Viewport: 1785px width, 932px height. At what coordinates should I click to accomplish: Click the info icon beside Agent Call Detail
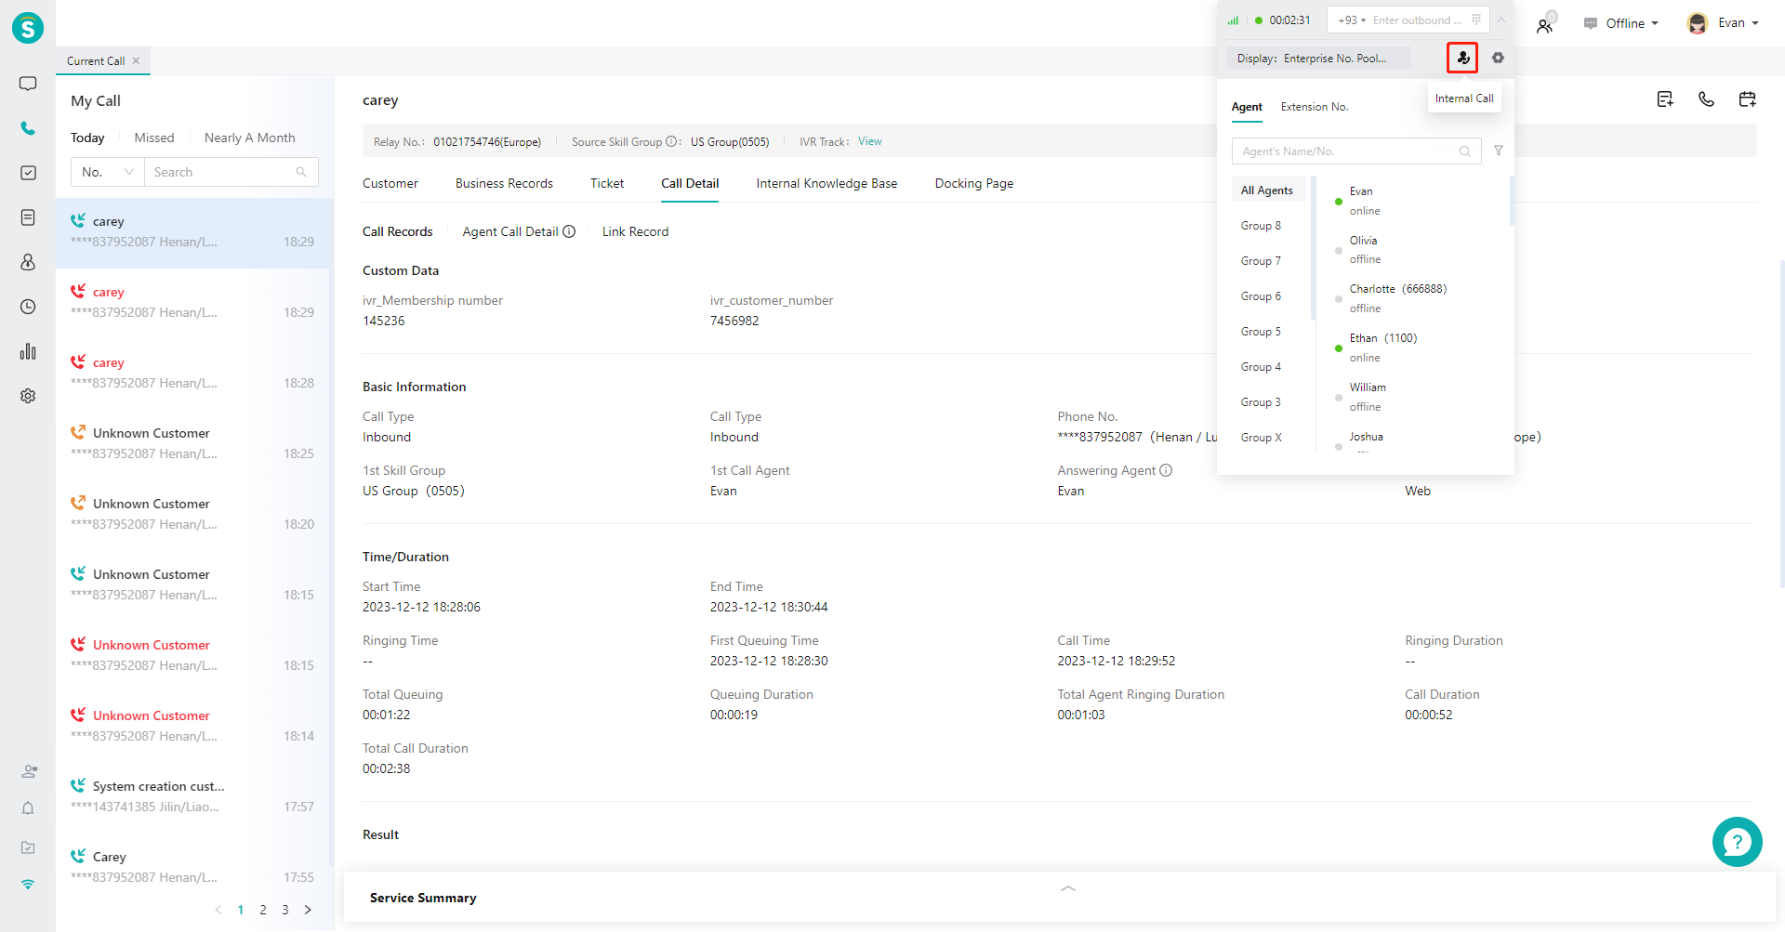coord(569,231)
